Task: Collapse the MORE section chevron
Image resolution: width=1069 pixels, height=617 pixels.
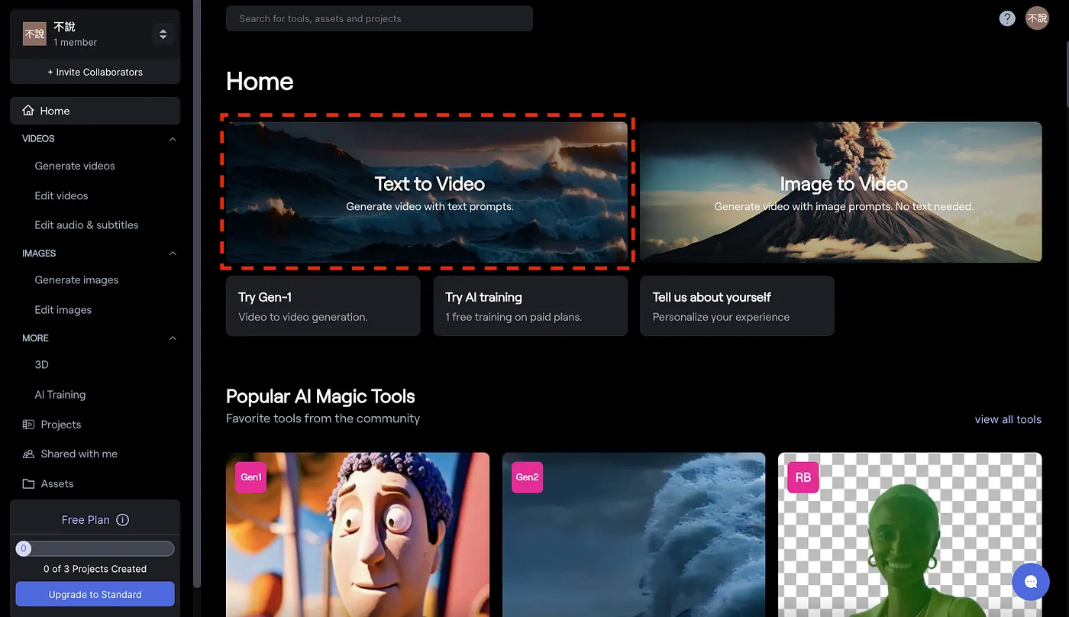Action: click(x=173, y=338)
